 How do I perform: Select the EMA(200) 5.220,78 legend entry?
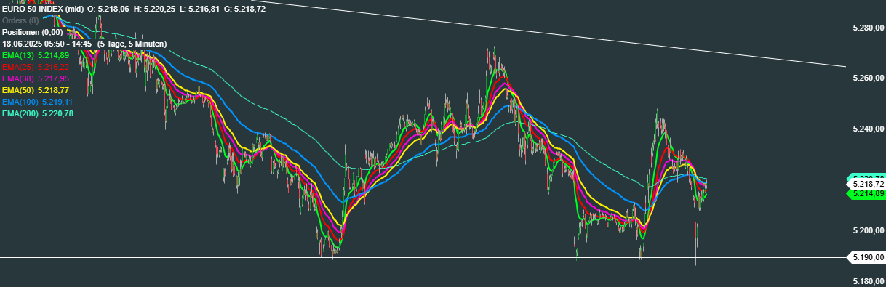(38, 113)
